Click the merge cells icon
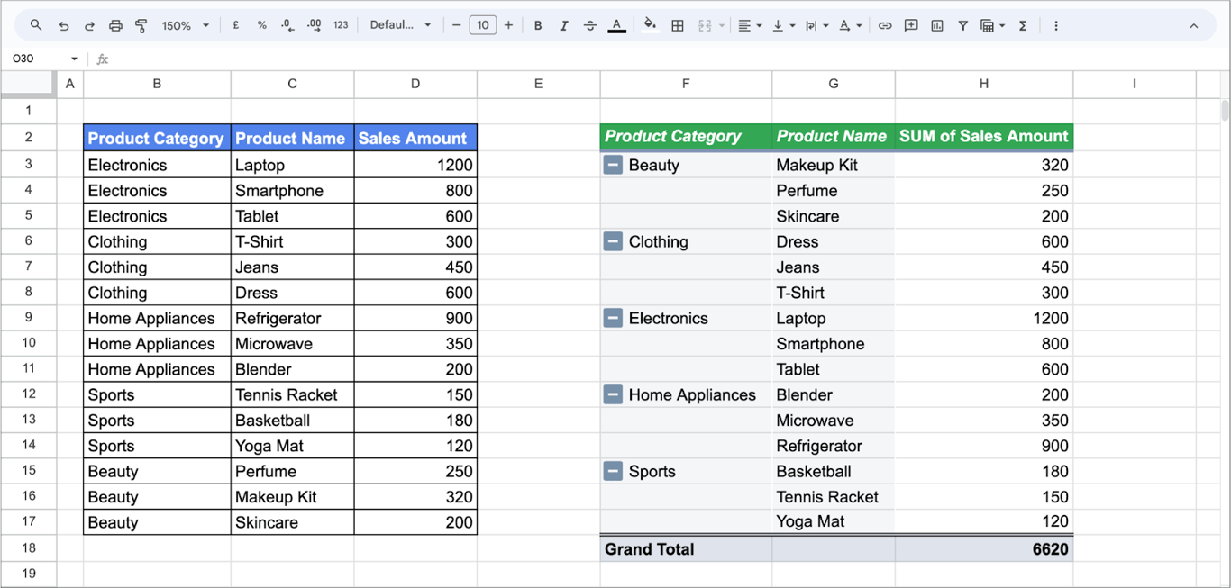This screenshot has height=588, width=1231. 706,25
